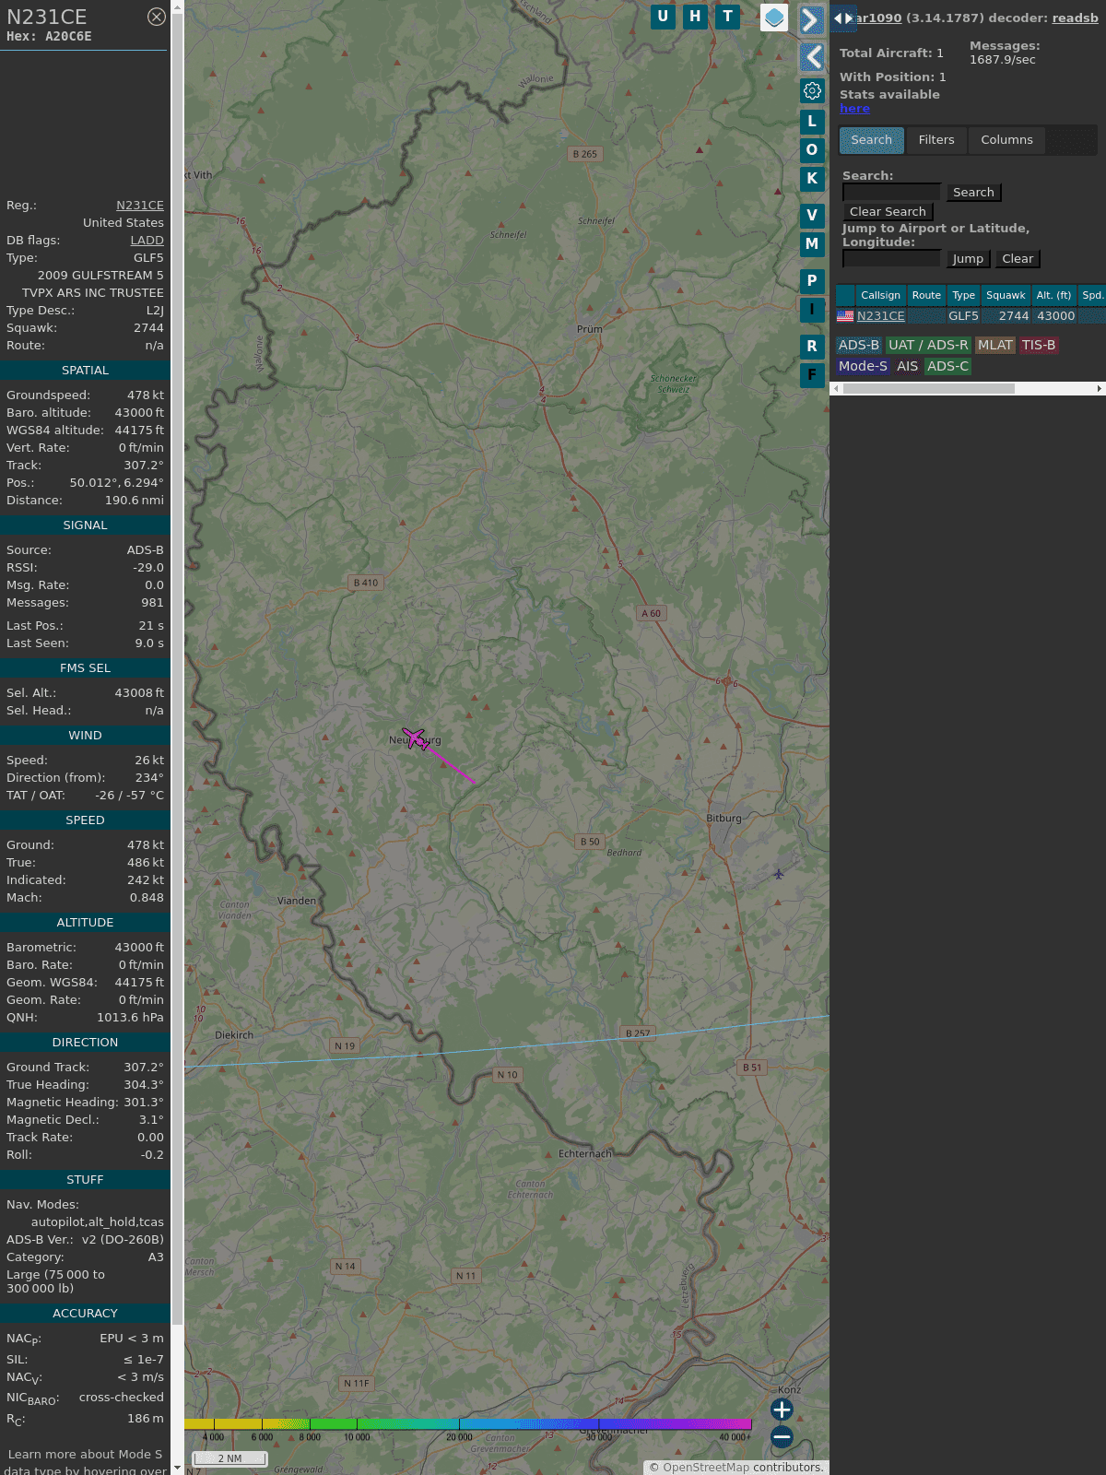Toggle the T button on the map
The height and width of the screenshot is (1475, 1106).
[728, 17]
